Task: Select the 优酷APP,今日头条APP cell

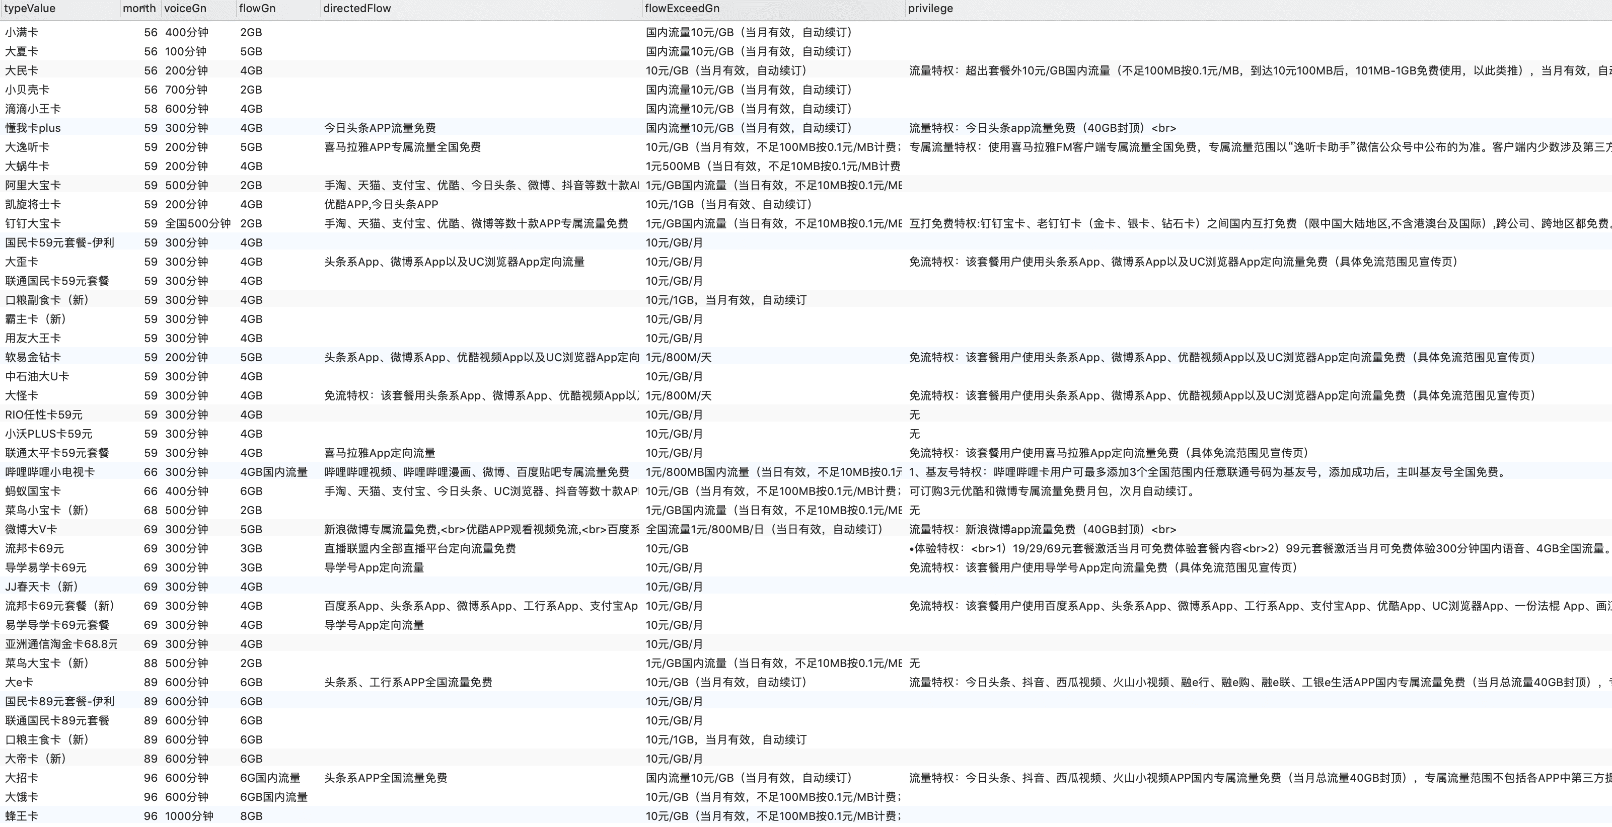Action: [x=381, y=204]
